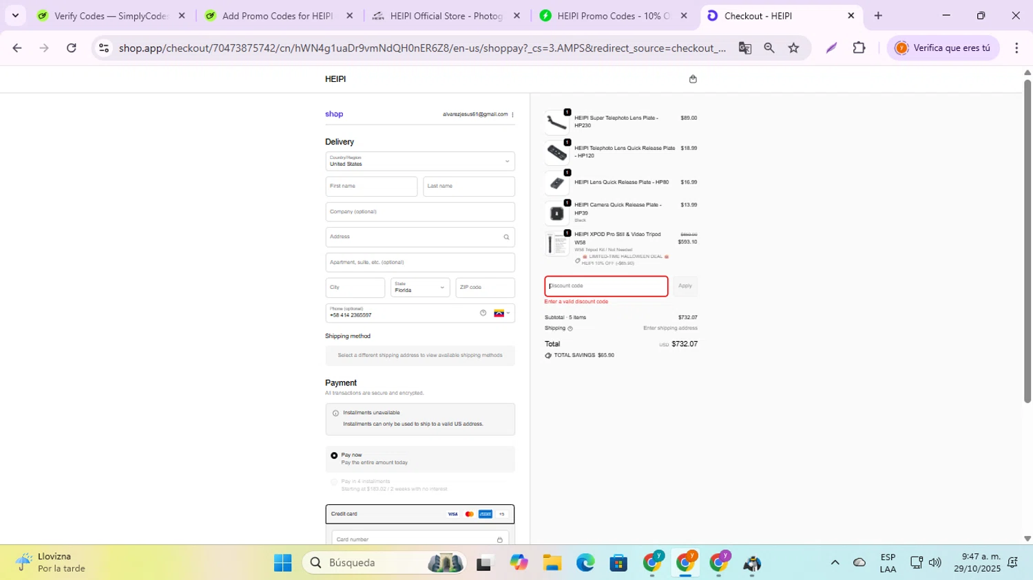Click the Discount code field
Viewport: 1033px width, 580px height.
point(606,286)
